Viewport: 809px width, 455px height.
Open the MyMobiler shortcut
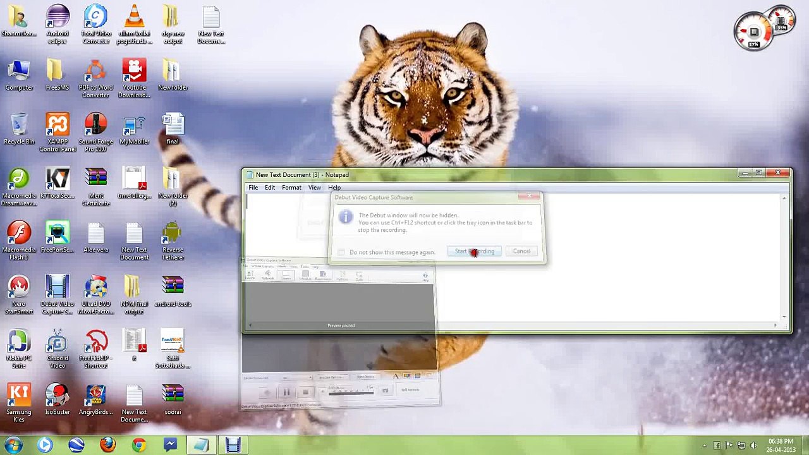point(134,129)
